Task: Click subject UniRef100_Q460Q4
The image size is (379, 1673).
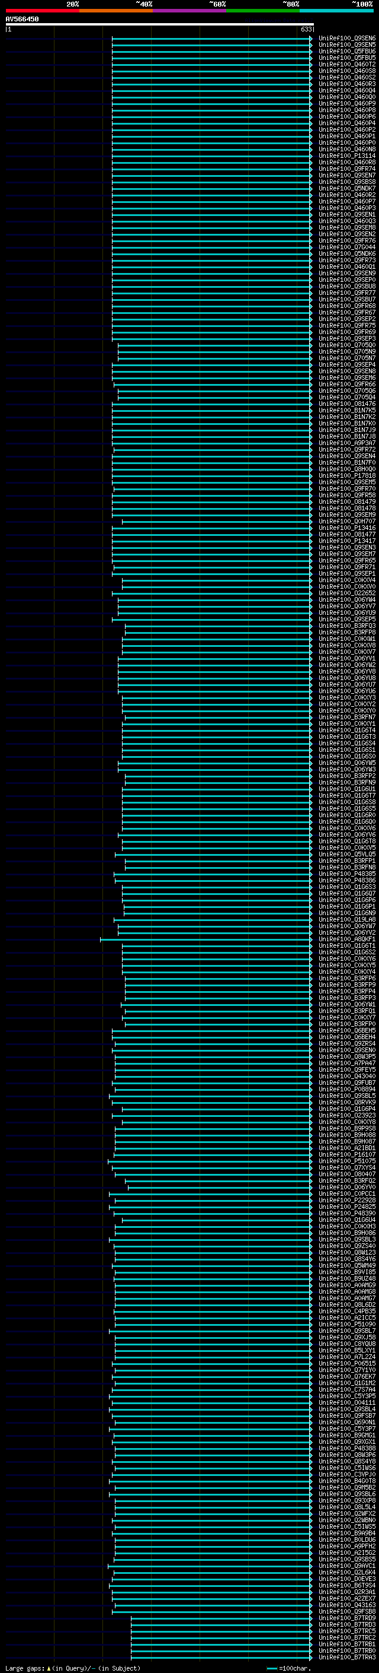Action: (x=346, y=90)
